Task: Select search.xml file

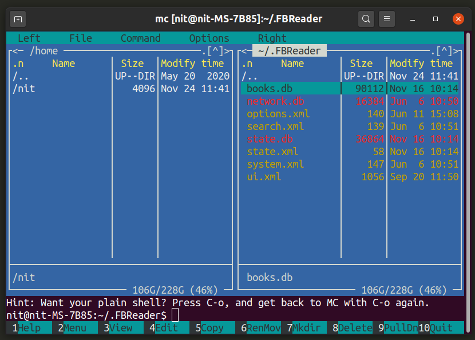Action: [x=350, y=126]
